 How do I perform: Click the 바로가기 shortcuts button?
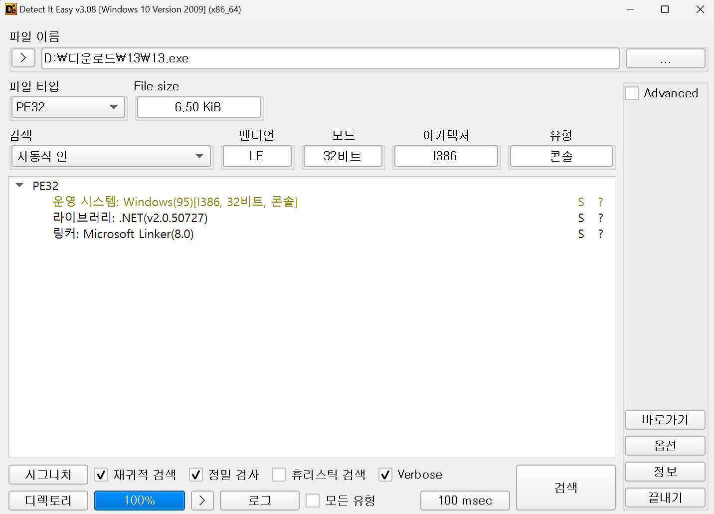coord(665,420)
